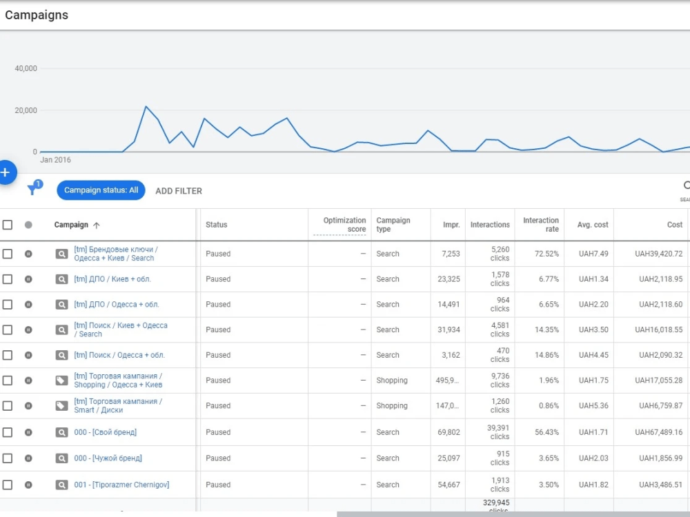Click interaction rate value 72.52%
690x517 pixels.
(546, 254)
